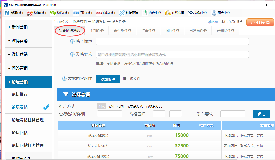Open 内容生成 content generation icon
The image size is (275, 160).
(x=145, y=13)
